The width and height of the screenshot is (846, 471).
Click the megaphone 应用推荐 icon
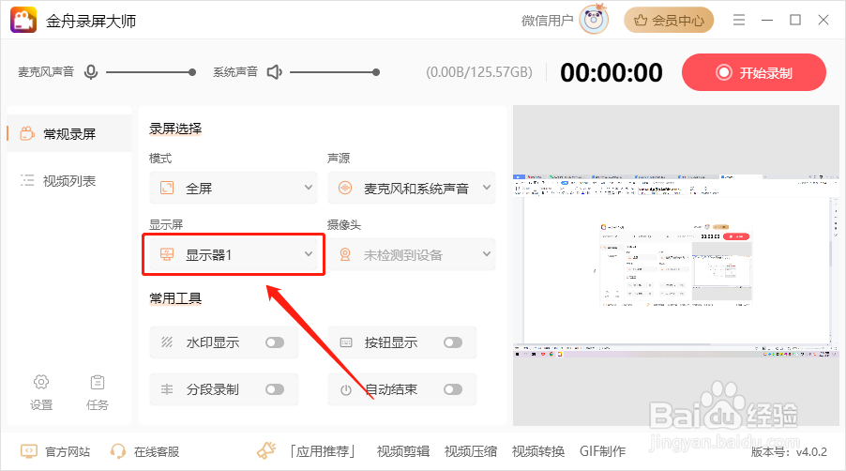pos(266,450)
